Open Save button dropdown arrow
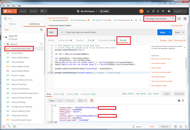190x130 pixels. (183, 32)
